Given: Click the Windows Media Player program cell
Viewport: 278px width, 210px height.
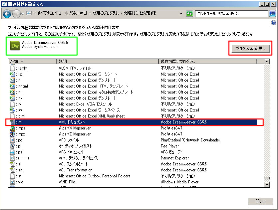Looking at the screenshot, I should [x=179, y=182].
